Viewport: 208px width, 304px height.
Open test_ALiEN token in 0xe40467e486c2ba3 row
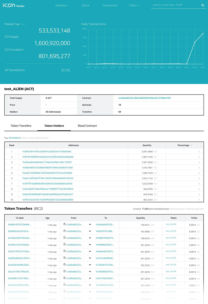tap(171, 265)
